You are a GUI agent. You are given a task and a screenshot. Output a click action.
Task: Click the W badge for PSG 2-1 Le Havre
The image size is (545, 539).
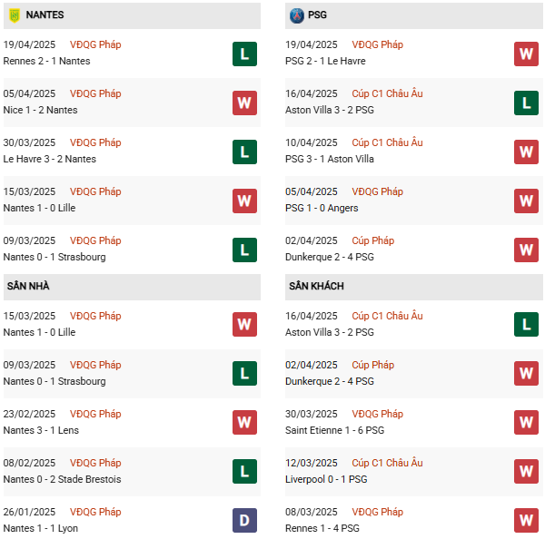point(526,54)
